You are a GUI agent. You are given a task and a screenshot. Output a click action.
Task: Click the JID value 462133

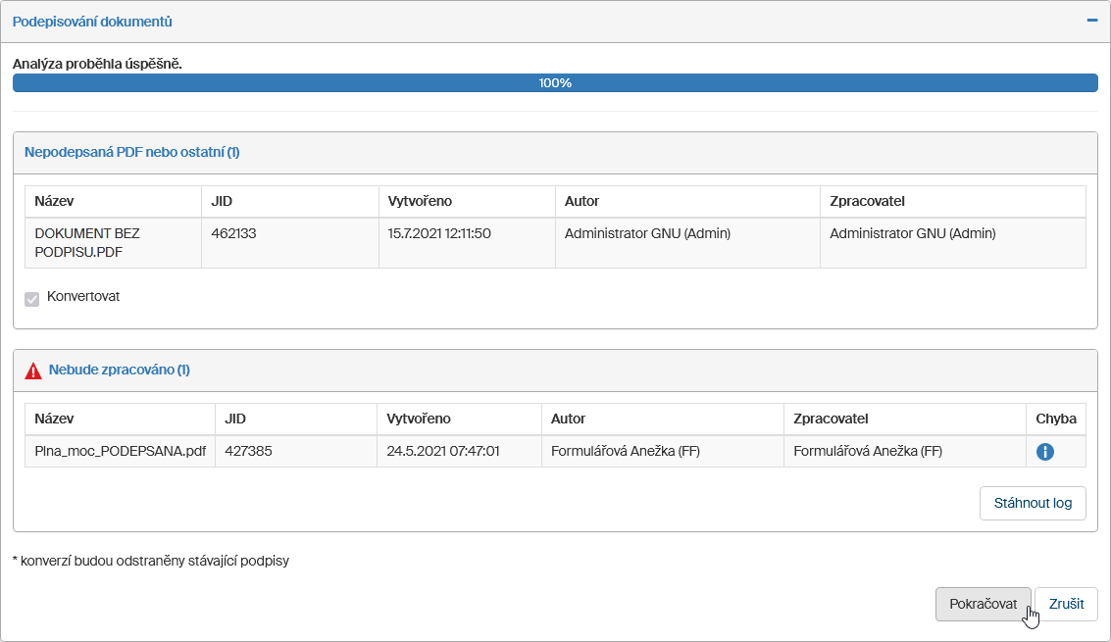point(233,233)
